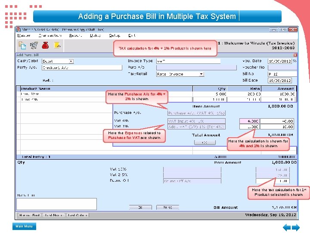The width and height of the screenshot is (310, 233).
Task: Click the Vat 2.5% account field at bottom
Action: click(192, 175)
